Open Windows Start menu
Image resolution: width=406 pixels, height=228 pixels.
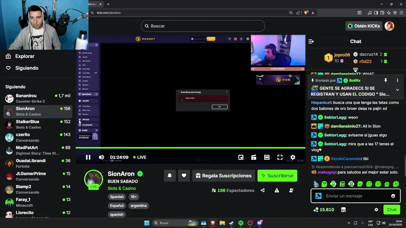click(147, 223)
